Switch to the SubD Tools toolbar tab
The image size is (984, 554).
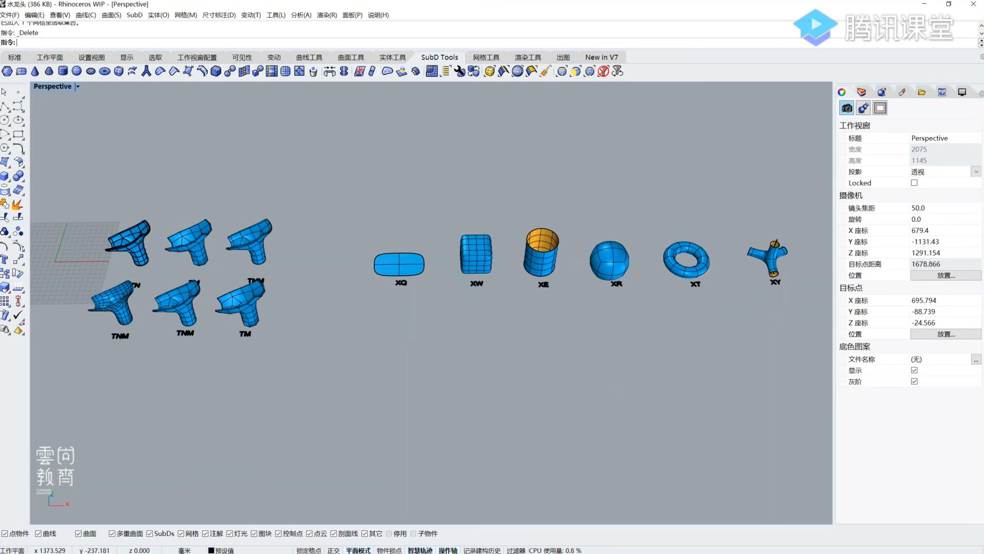(x=439, y=57)
